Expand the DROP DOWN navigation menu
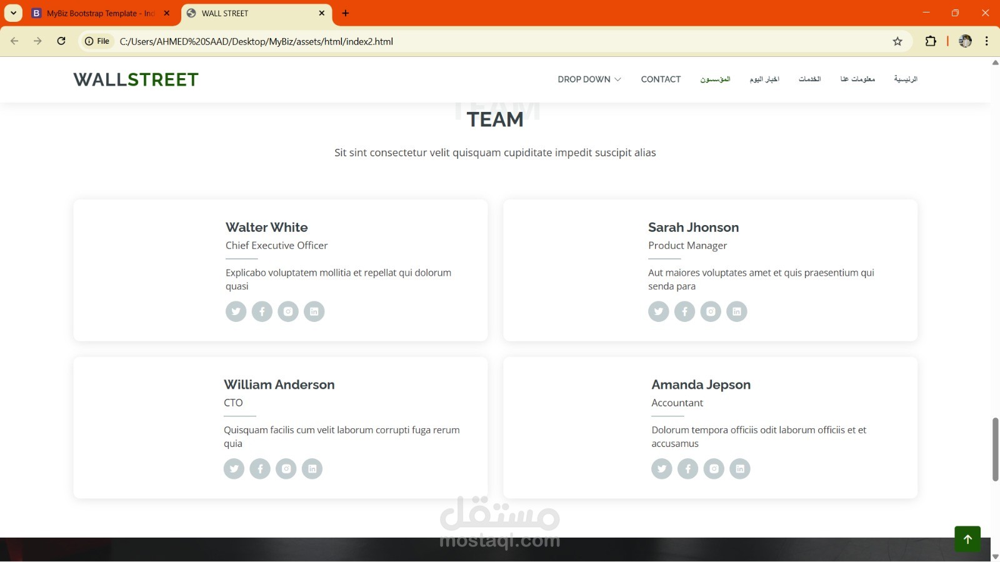The height and width of the screenshot is (562, 1000). click(x=589, y=79)
